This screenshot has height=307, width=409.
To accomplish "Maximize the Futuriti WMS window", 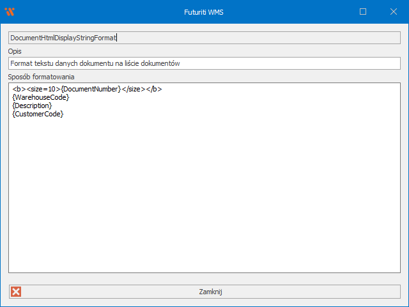I will pyautogui.click(x=363, y=12).
